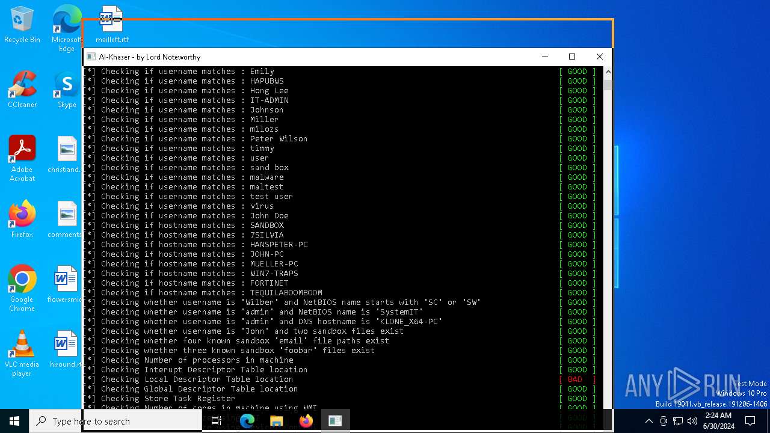Open the Edge icon in the taskbar

pyautogui.click(x=247, y=421)
